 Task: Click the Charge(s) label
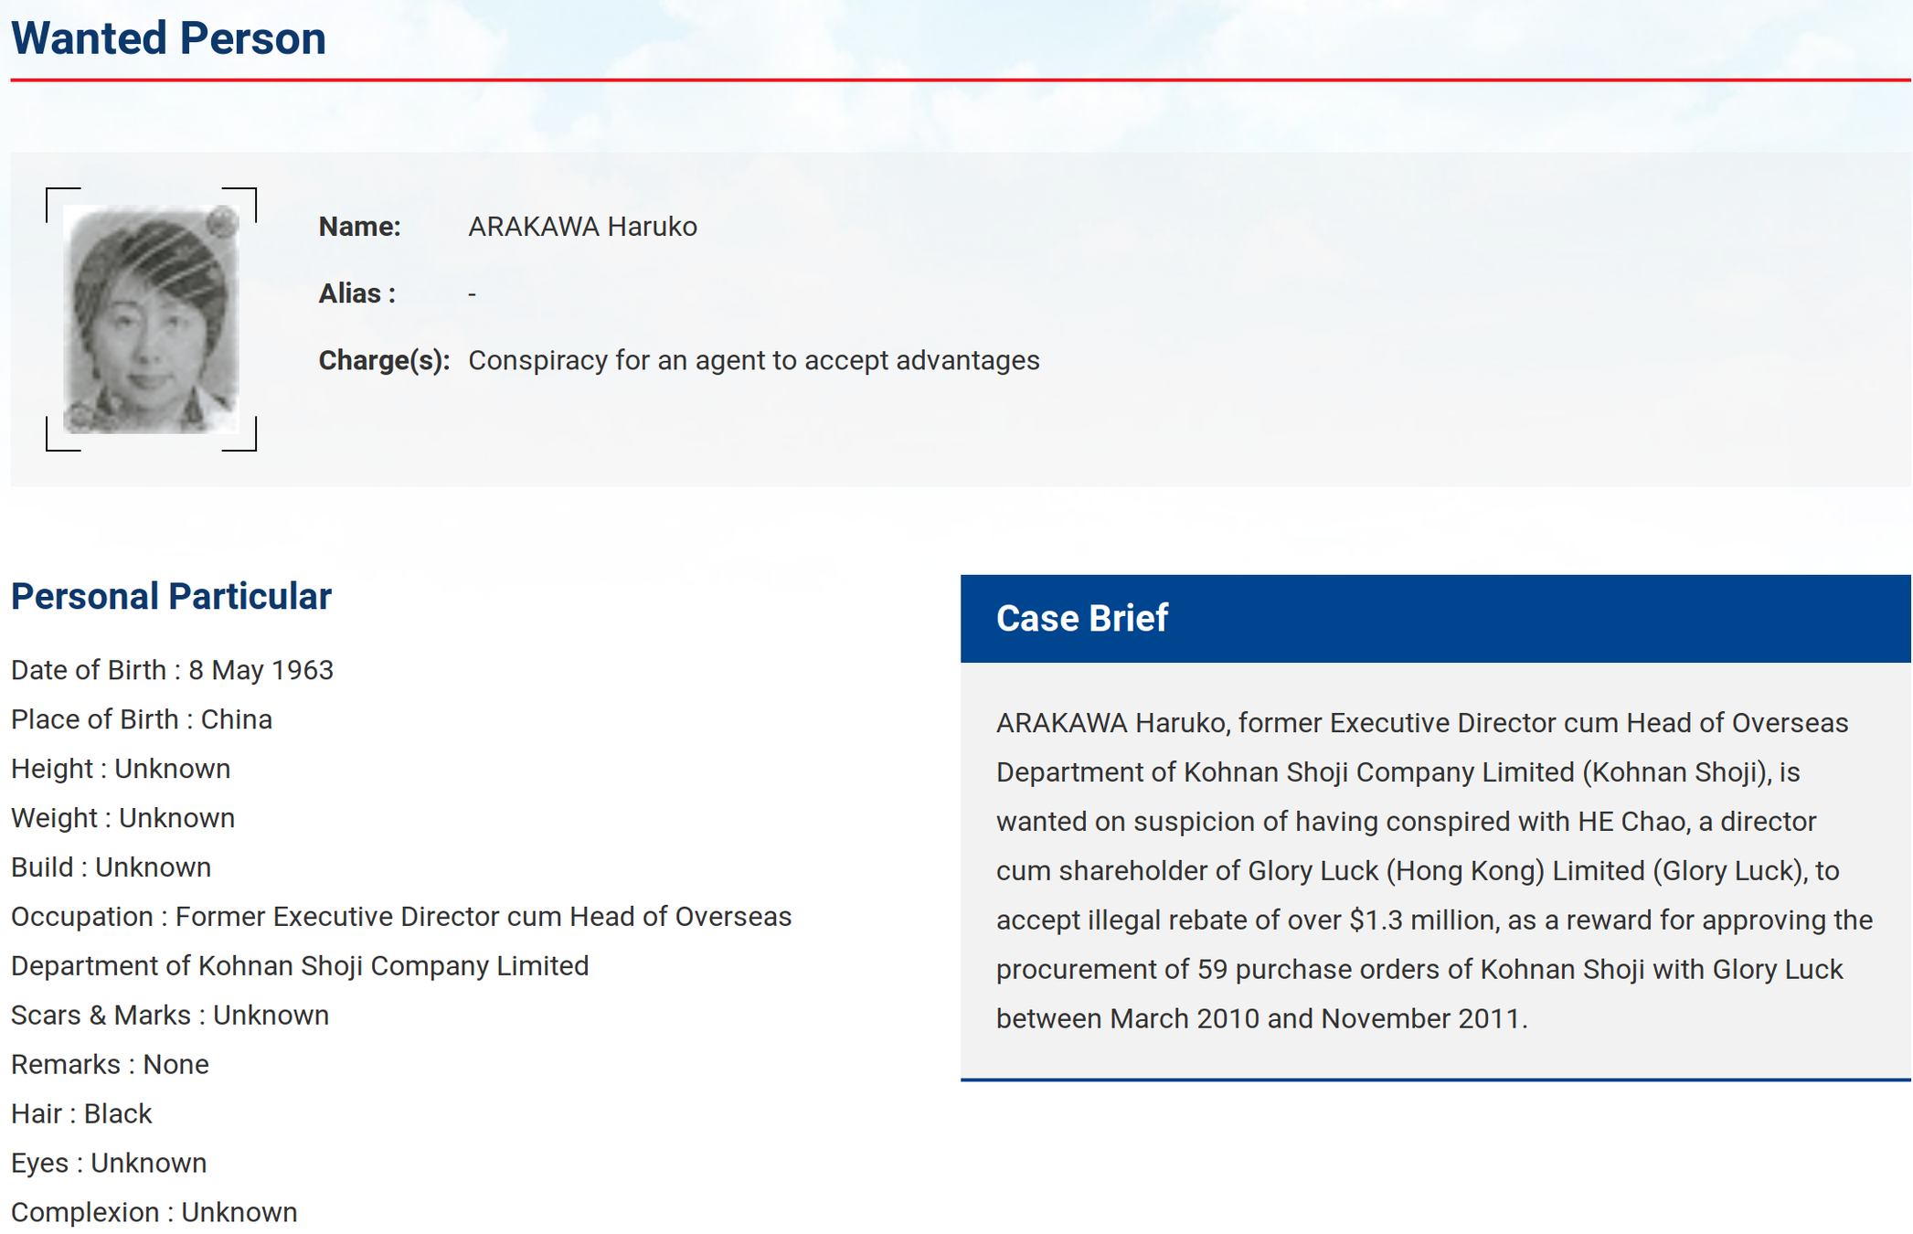tap(384, 361)
